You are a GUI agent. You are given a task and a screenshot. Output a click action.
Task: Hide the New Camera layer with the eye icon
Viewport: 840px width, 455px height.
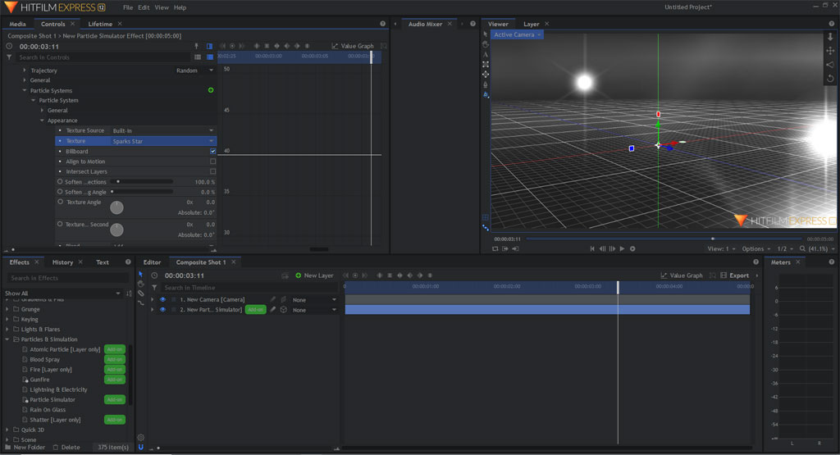[162, 299]
